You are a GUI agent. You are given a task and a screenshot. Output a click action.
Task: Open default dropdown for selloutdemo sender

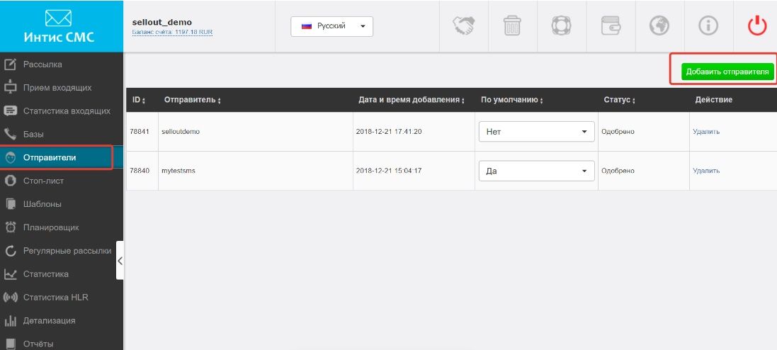[x=536, y=132]
